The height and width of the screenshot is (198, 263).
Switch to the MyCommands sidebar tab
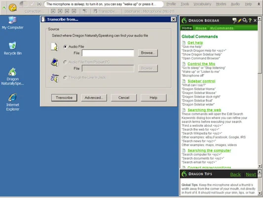click(x=222, y=28)
